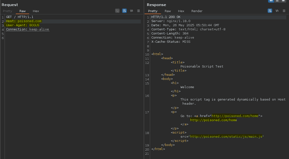Viewport: 289px width, 159px height.
Task: Switch to side-by-side split layout icon
Action: [x=271, y=1]
